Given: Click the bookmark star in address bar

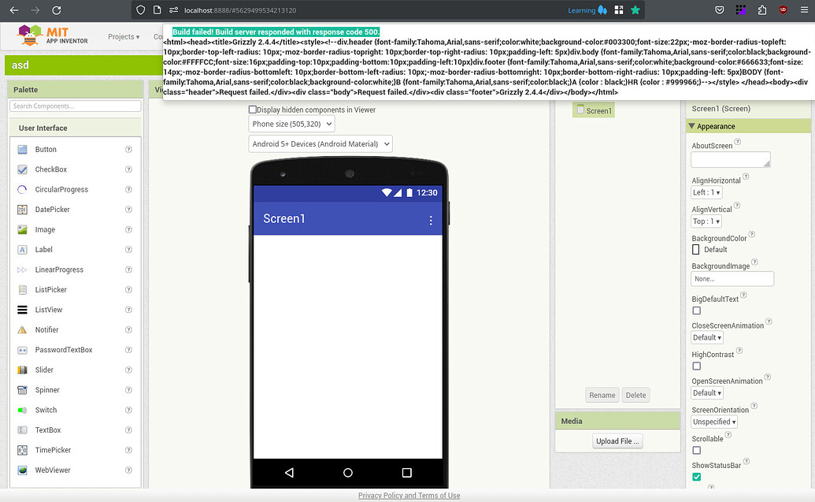Looking at the screenshot, I should [635, 10].
